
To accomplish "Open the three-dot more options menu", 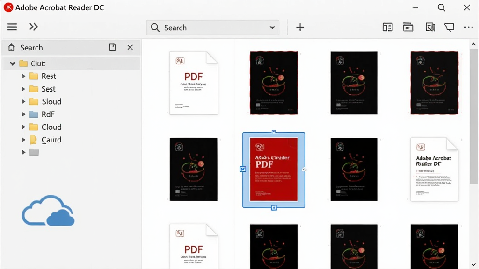I will (468, 27).
